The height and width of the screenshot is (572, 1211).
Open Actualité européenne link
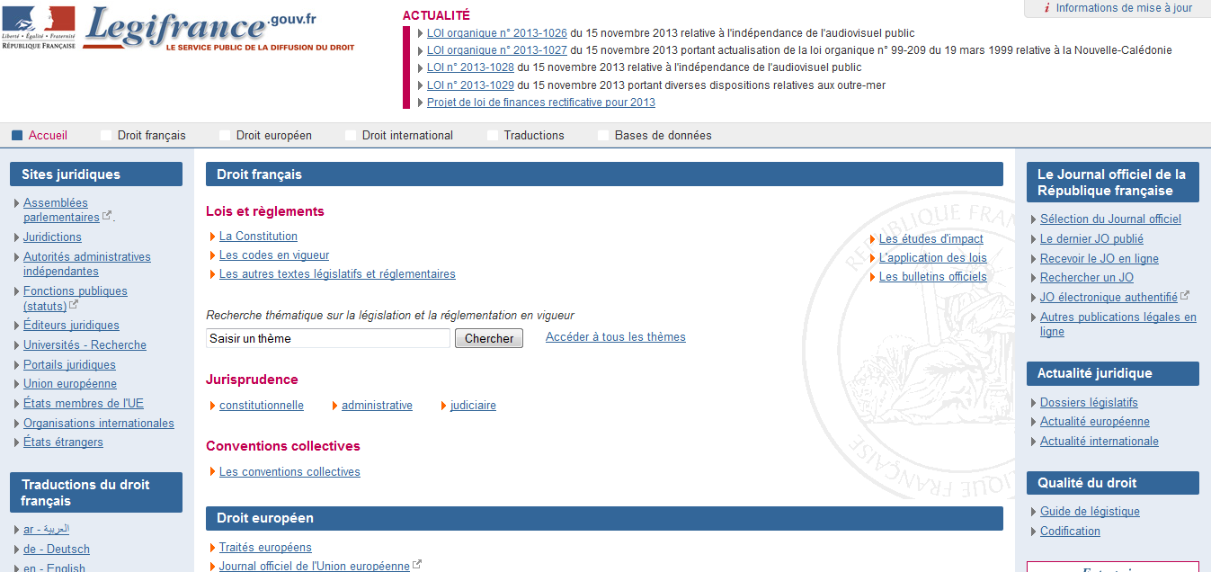[x=1095, y=422]
